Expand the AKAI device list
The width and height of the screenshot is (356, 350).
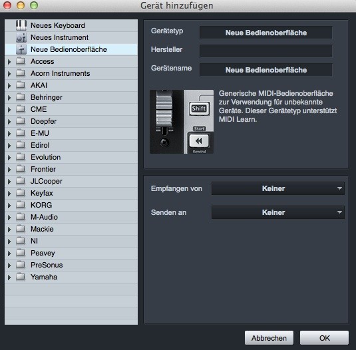pyautogui.click(x=9, y=86)
